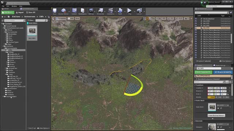The width and height of the screenshot is (234, 131).
Task: Toggle eye visibility for SM_BoulderD actor
Action: tap(196, 19)
